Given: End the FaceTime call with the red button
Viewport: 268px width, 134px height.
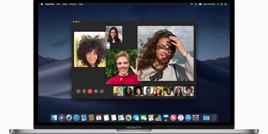Looking at the screenshot, I should tap(90, 91).
